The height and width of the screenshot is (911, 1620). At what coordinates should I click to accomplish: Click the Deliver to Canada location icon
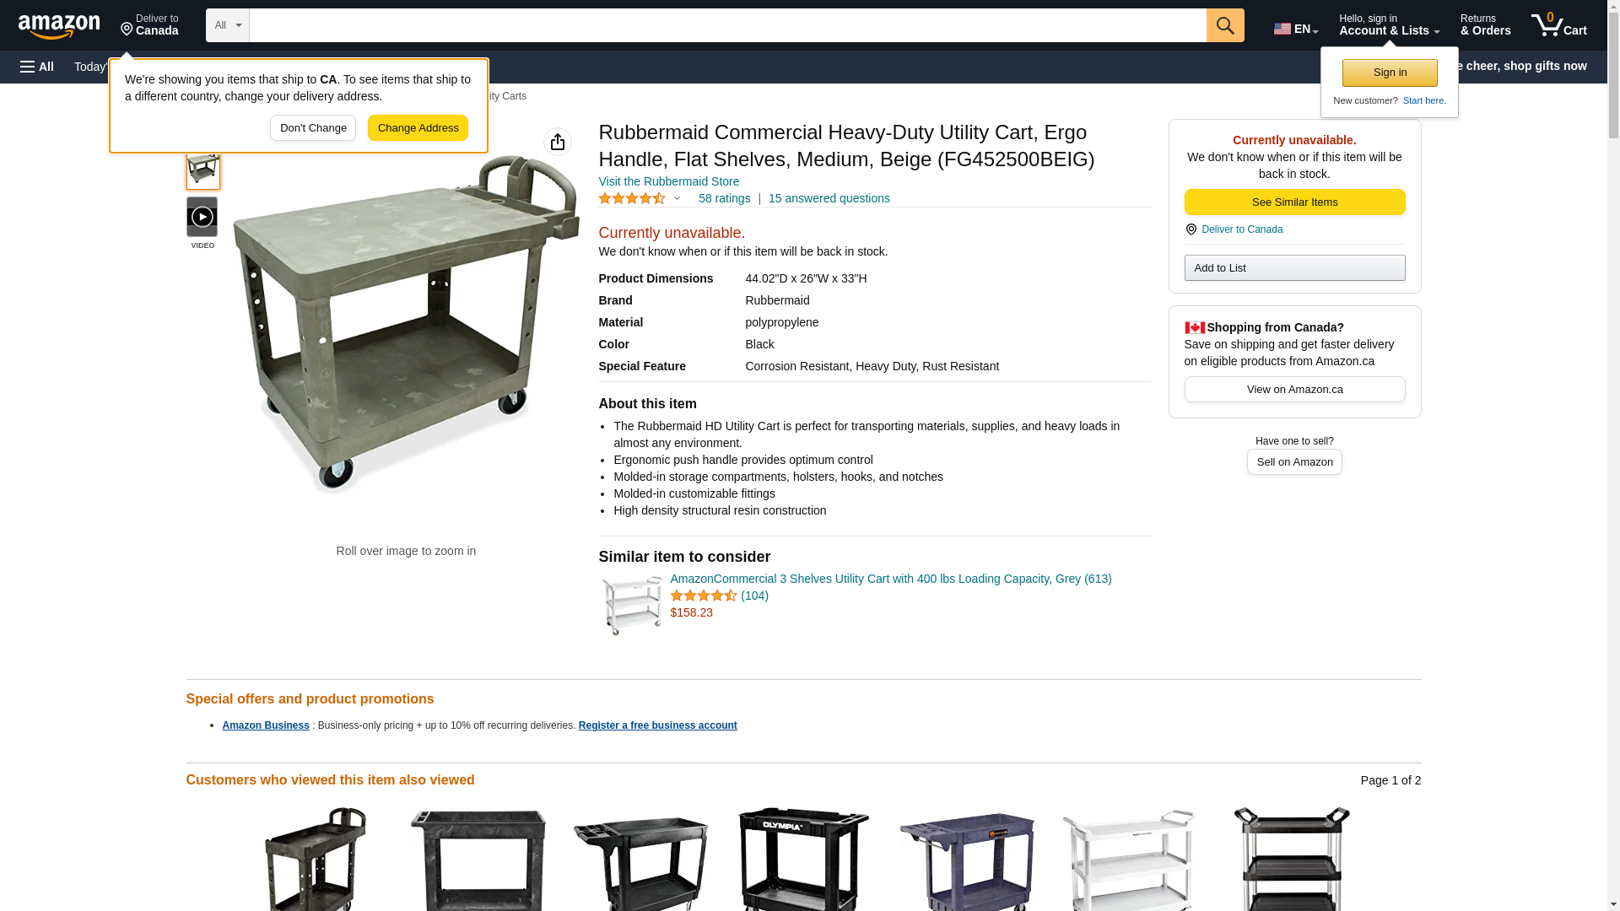point(127,30)
